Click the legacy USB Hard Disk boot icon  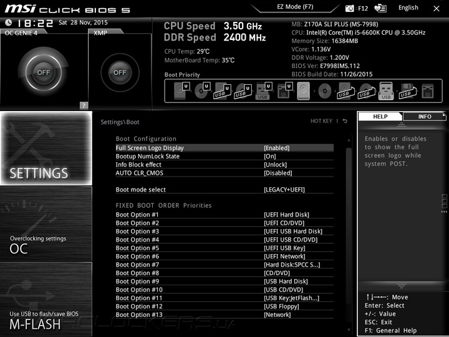coord(346,91)
